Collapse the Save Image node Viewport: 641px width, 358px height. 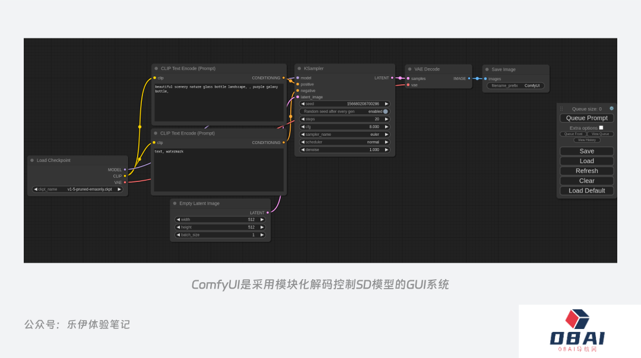(x=487, y=69)
